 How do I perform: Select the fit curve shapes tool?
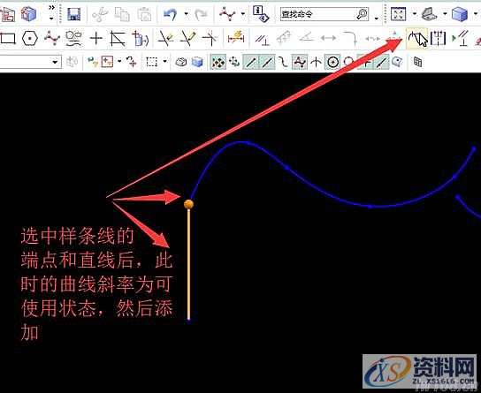(x=74, y=39)
